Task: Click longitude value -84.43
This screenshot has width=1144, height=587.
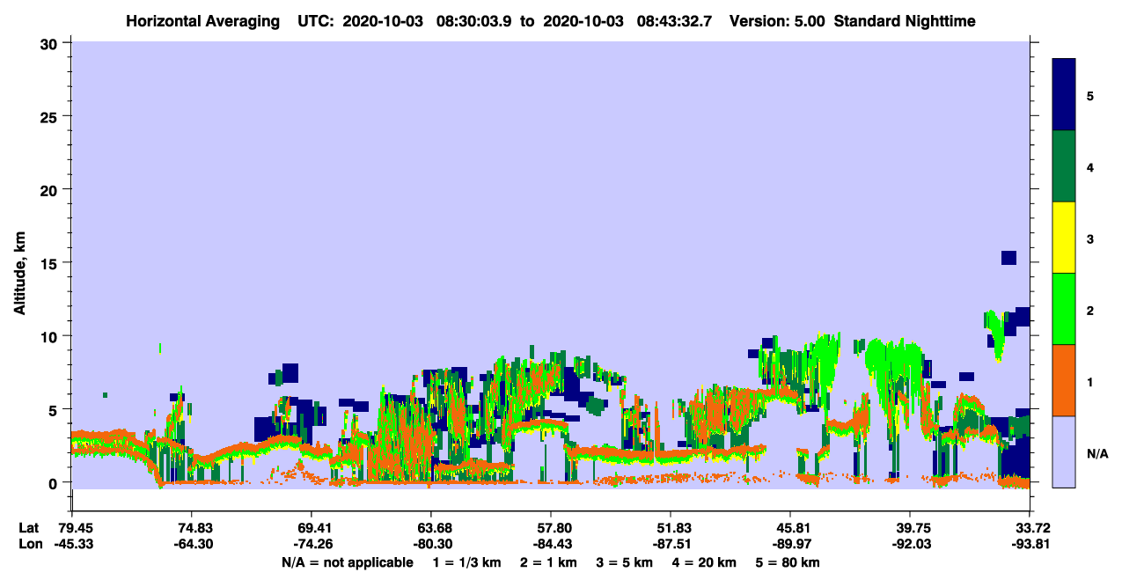Action: (551, 545)
